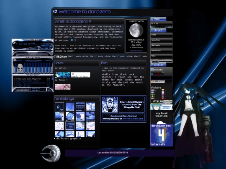This screenshot has height=169, width=226.
Task: Click the 7:58:29 pm clock
Action: click(x=61, y=57)
